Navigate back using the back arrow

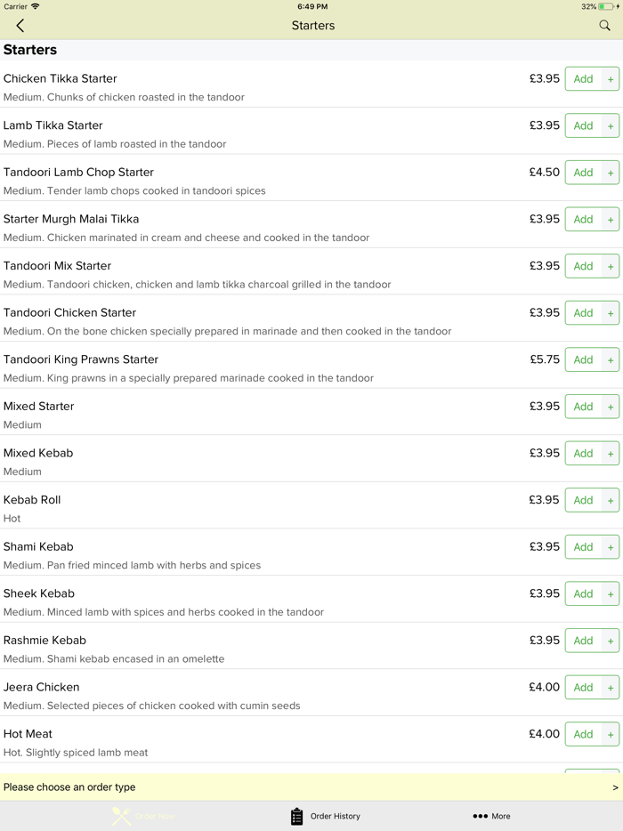[20, 26]
